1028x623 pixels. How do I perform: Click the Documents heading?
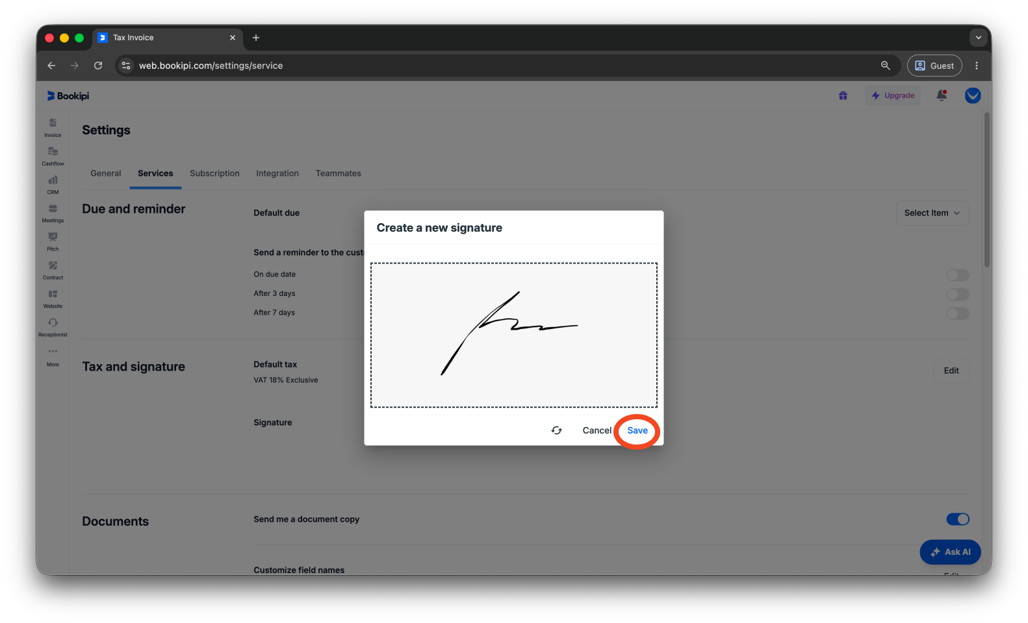[x=116, y=522]
